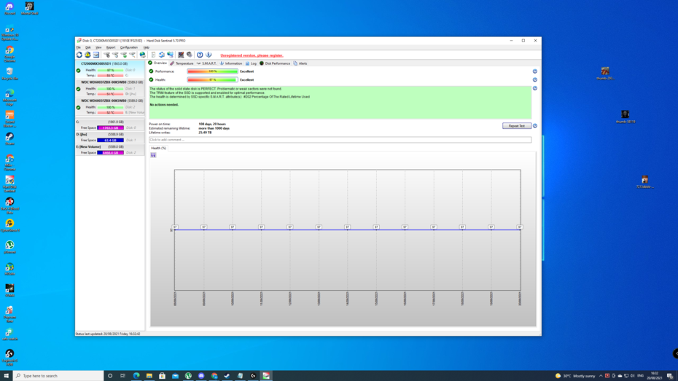Select the E: [New Volume] partition entry

(110, 150)
